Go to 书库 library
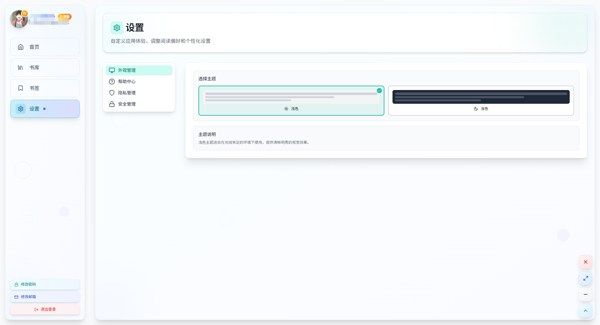 (x=45, y=67)
